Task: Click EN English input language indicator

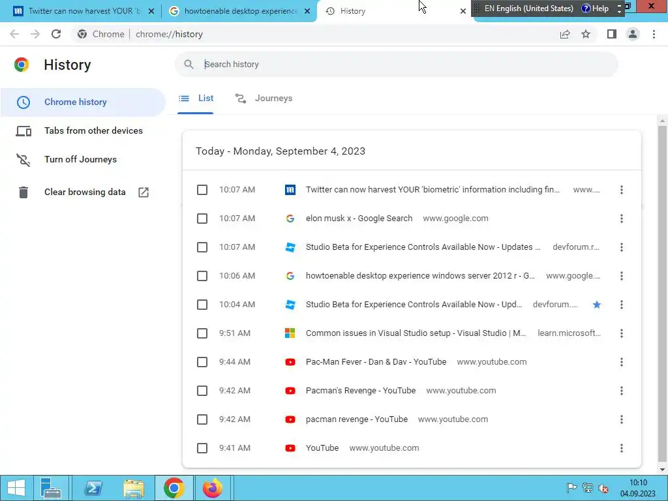Action: point(528,8)
